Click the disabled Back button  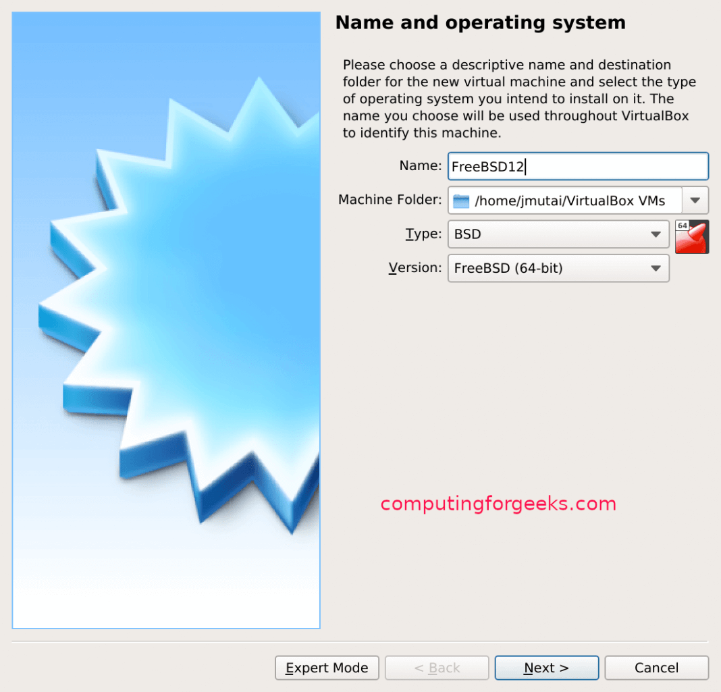pos(437,668)
